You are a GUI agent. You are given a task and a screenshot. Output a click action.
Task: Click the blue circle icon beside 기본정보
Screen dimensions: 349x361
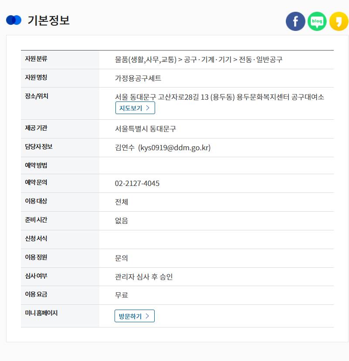(13, 20)
